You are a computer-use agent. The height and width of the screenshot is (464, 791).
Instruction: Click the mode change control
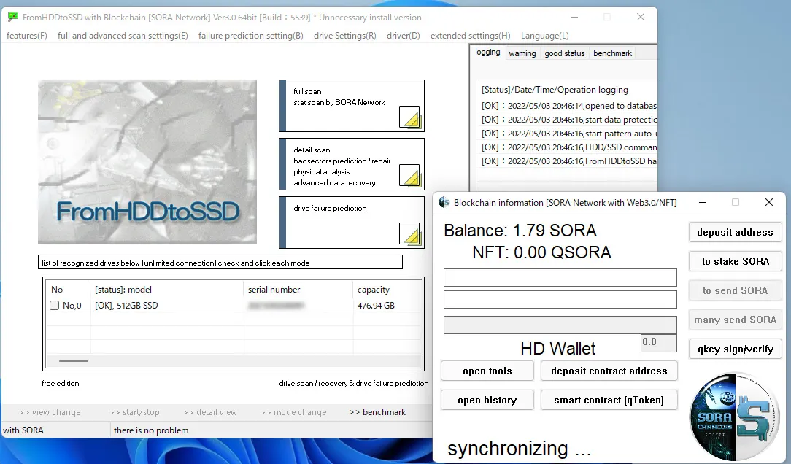pyautogui.click(x=293, y=411)
